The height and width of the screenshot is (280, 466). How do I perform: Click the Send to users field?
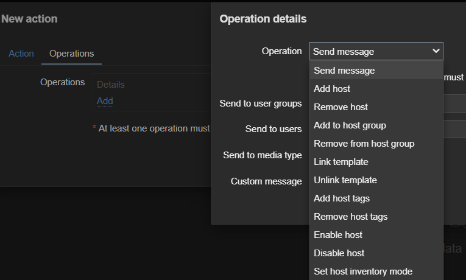pos(454,129)
